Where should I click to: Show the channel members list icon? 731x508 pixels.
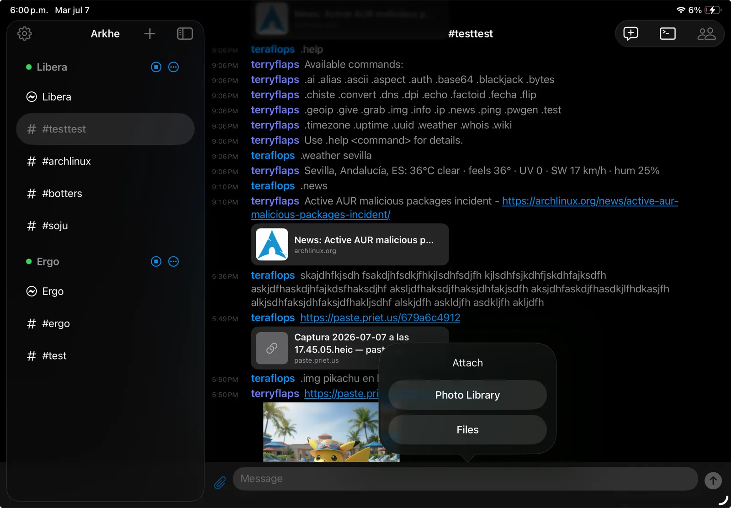click(x=706, y=33)
